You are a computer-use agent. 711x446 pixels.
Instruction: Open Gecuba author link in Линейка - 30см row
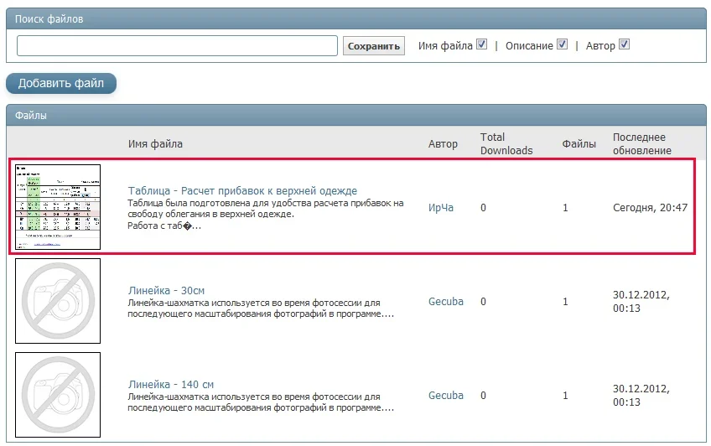pyautogui.click(x=446, y=302)
